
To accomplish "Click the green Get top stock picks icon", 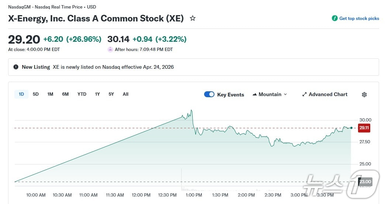I will pos(334,18).
